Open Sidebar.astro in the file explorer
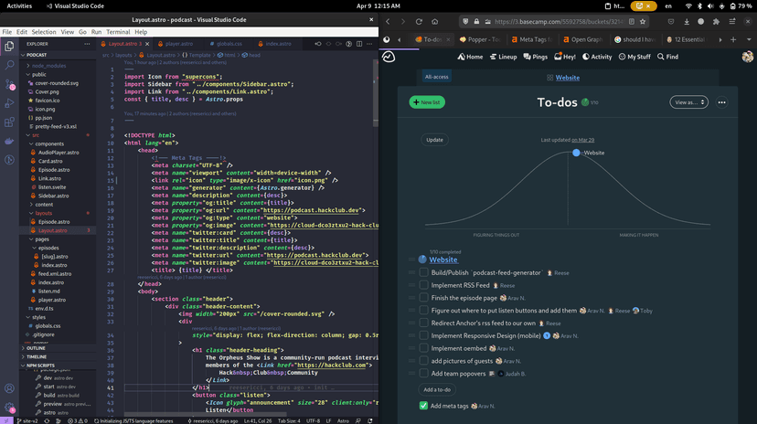The height and width of the screenshot is (424, 757). 53,196
